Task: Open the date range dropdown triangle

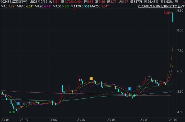Action: click(183, 6)
